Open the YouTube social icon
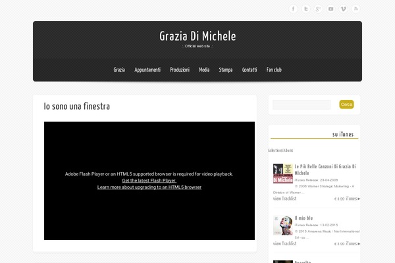395x263 pixels. coord(330,9)
